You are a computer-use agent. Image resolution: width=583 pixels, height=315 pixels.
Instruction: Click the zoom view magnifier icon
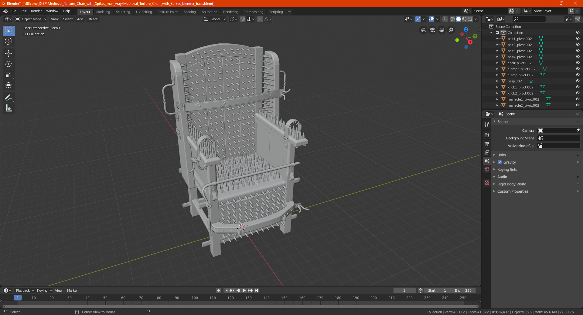[451, 30]
